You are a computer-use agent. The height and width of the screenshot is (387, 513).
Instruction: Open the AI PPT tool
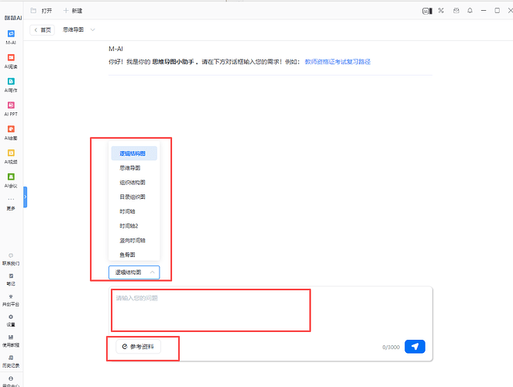11,108
